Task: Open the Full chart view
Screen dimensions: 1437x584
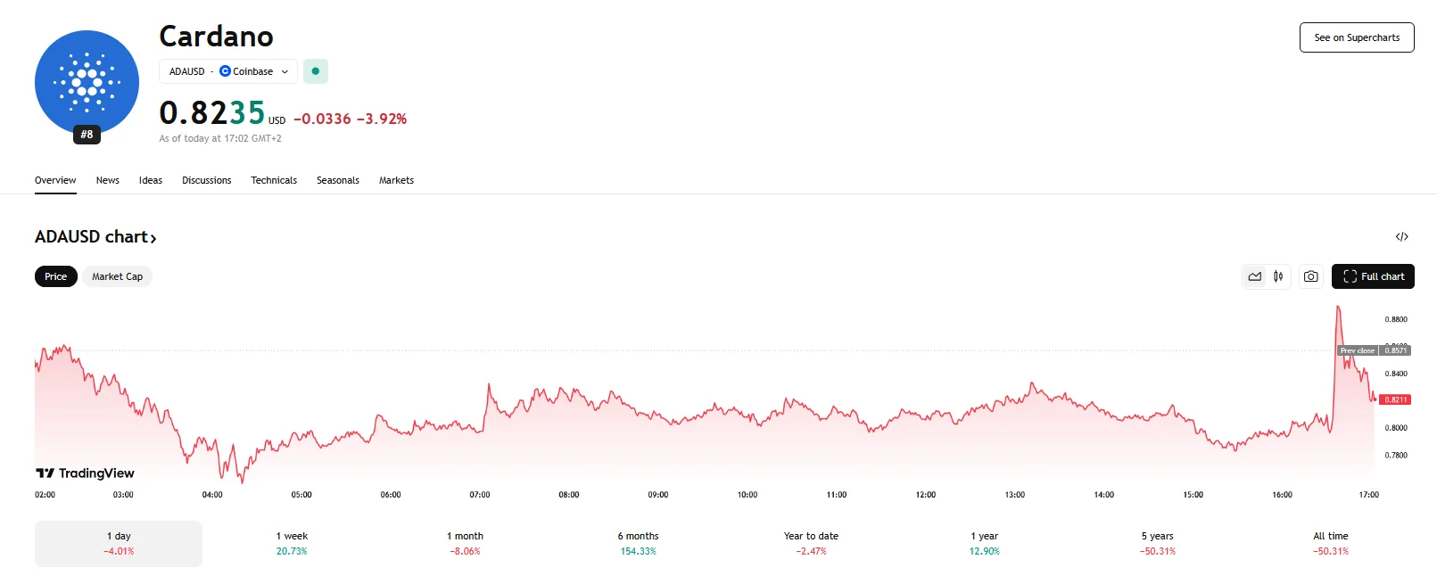Action: [x=1373, y=276]
